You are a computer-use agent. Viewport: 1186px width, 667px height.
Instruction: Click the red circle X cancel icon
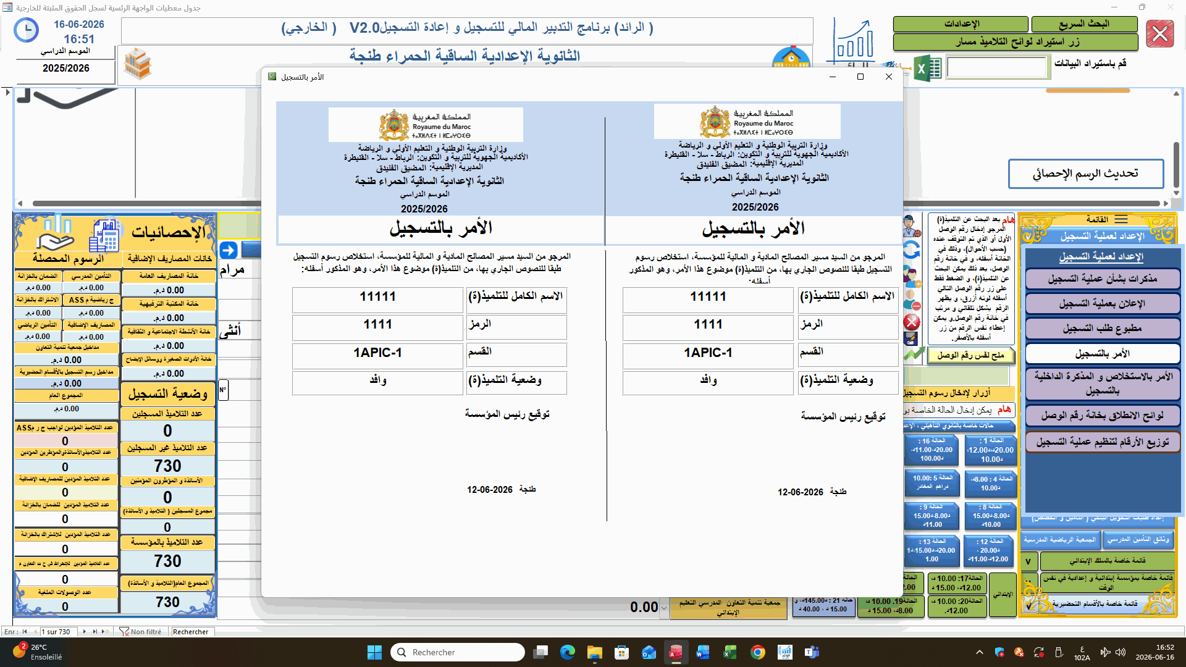click(911, 322)
